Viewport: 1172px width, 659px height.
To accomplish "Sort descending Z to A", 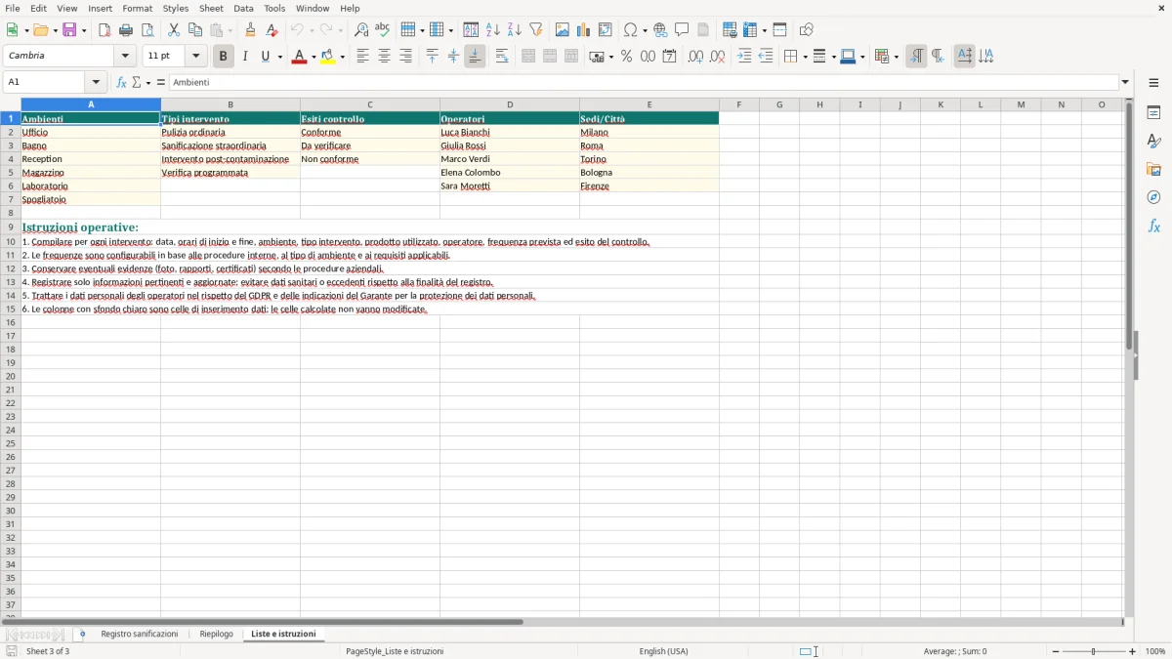I will coord(515,30).
